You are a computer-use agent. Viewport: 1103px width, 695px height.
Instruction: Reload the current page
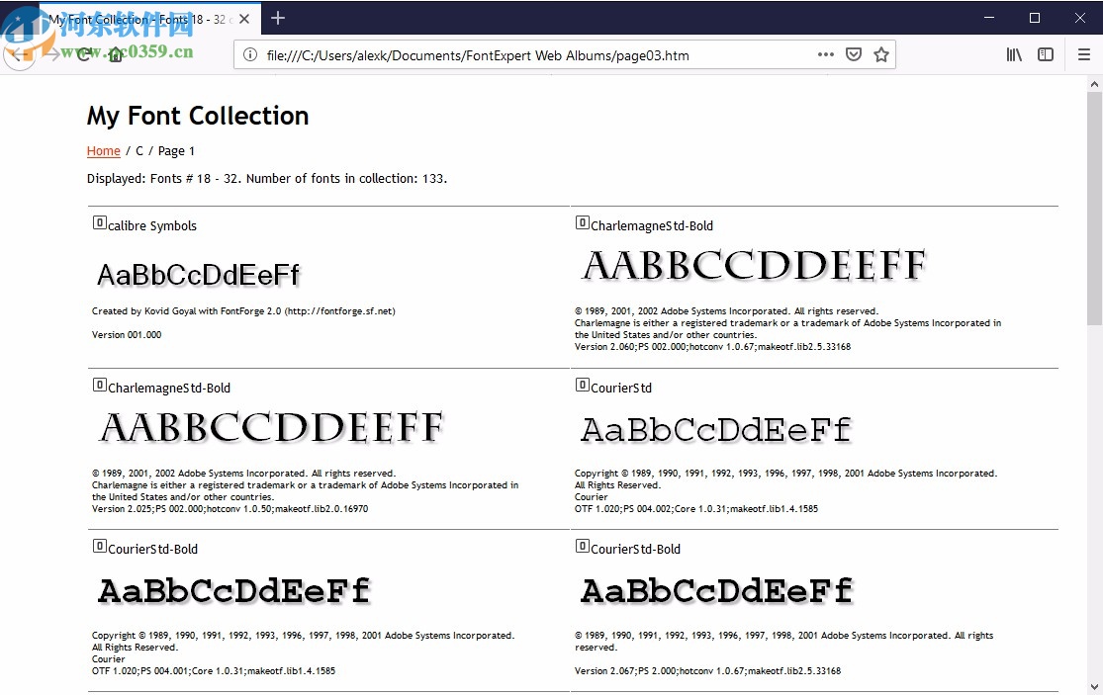click(x=84, y=54)
